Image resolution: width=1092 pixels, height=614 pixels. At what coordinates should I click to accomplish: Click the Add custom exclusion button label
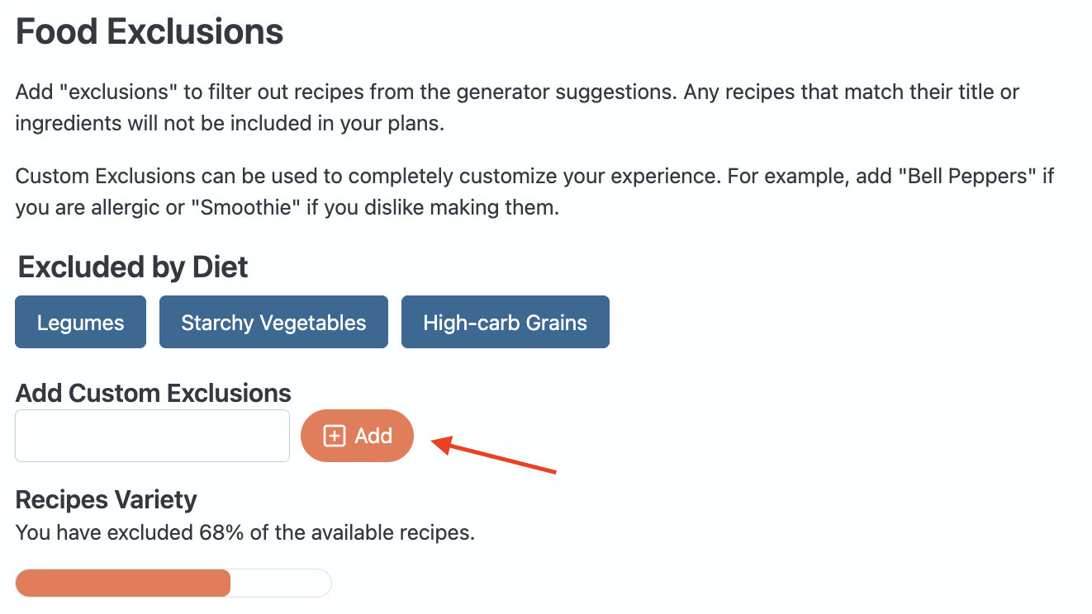pyautogui.click(x=373, y=436)
